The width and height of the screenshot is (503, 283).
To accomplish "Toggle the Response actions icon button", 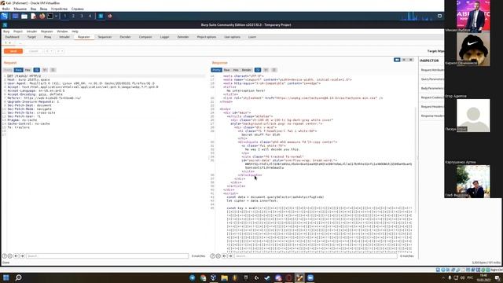I will (x=258, y=70).
